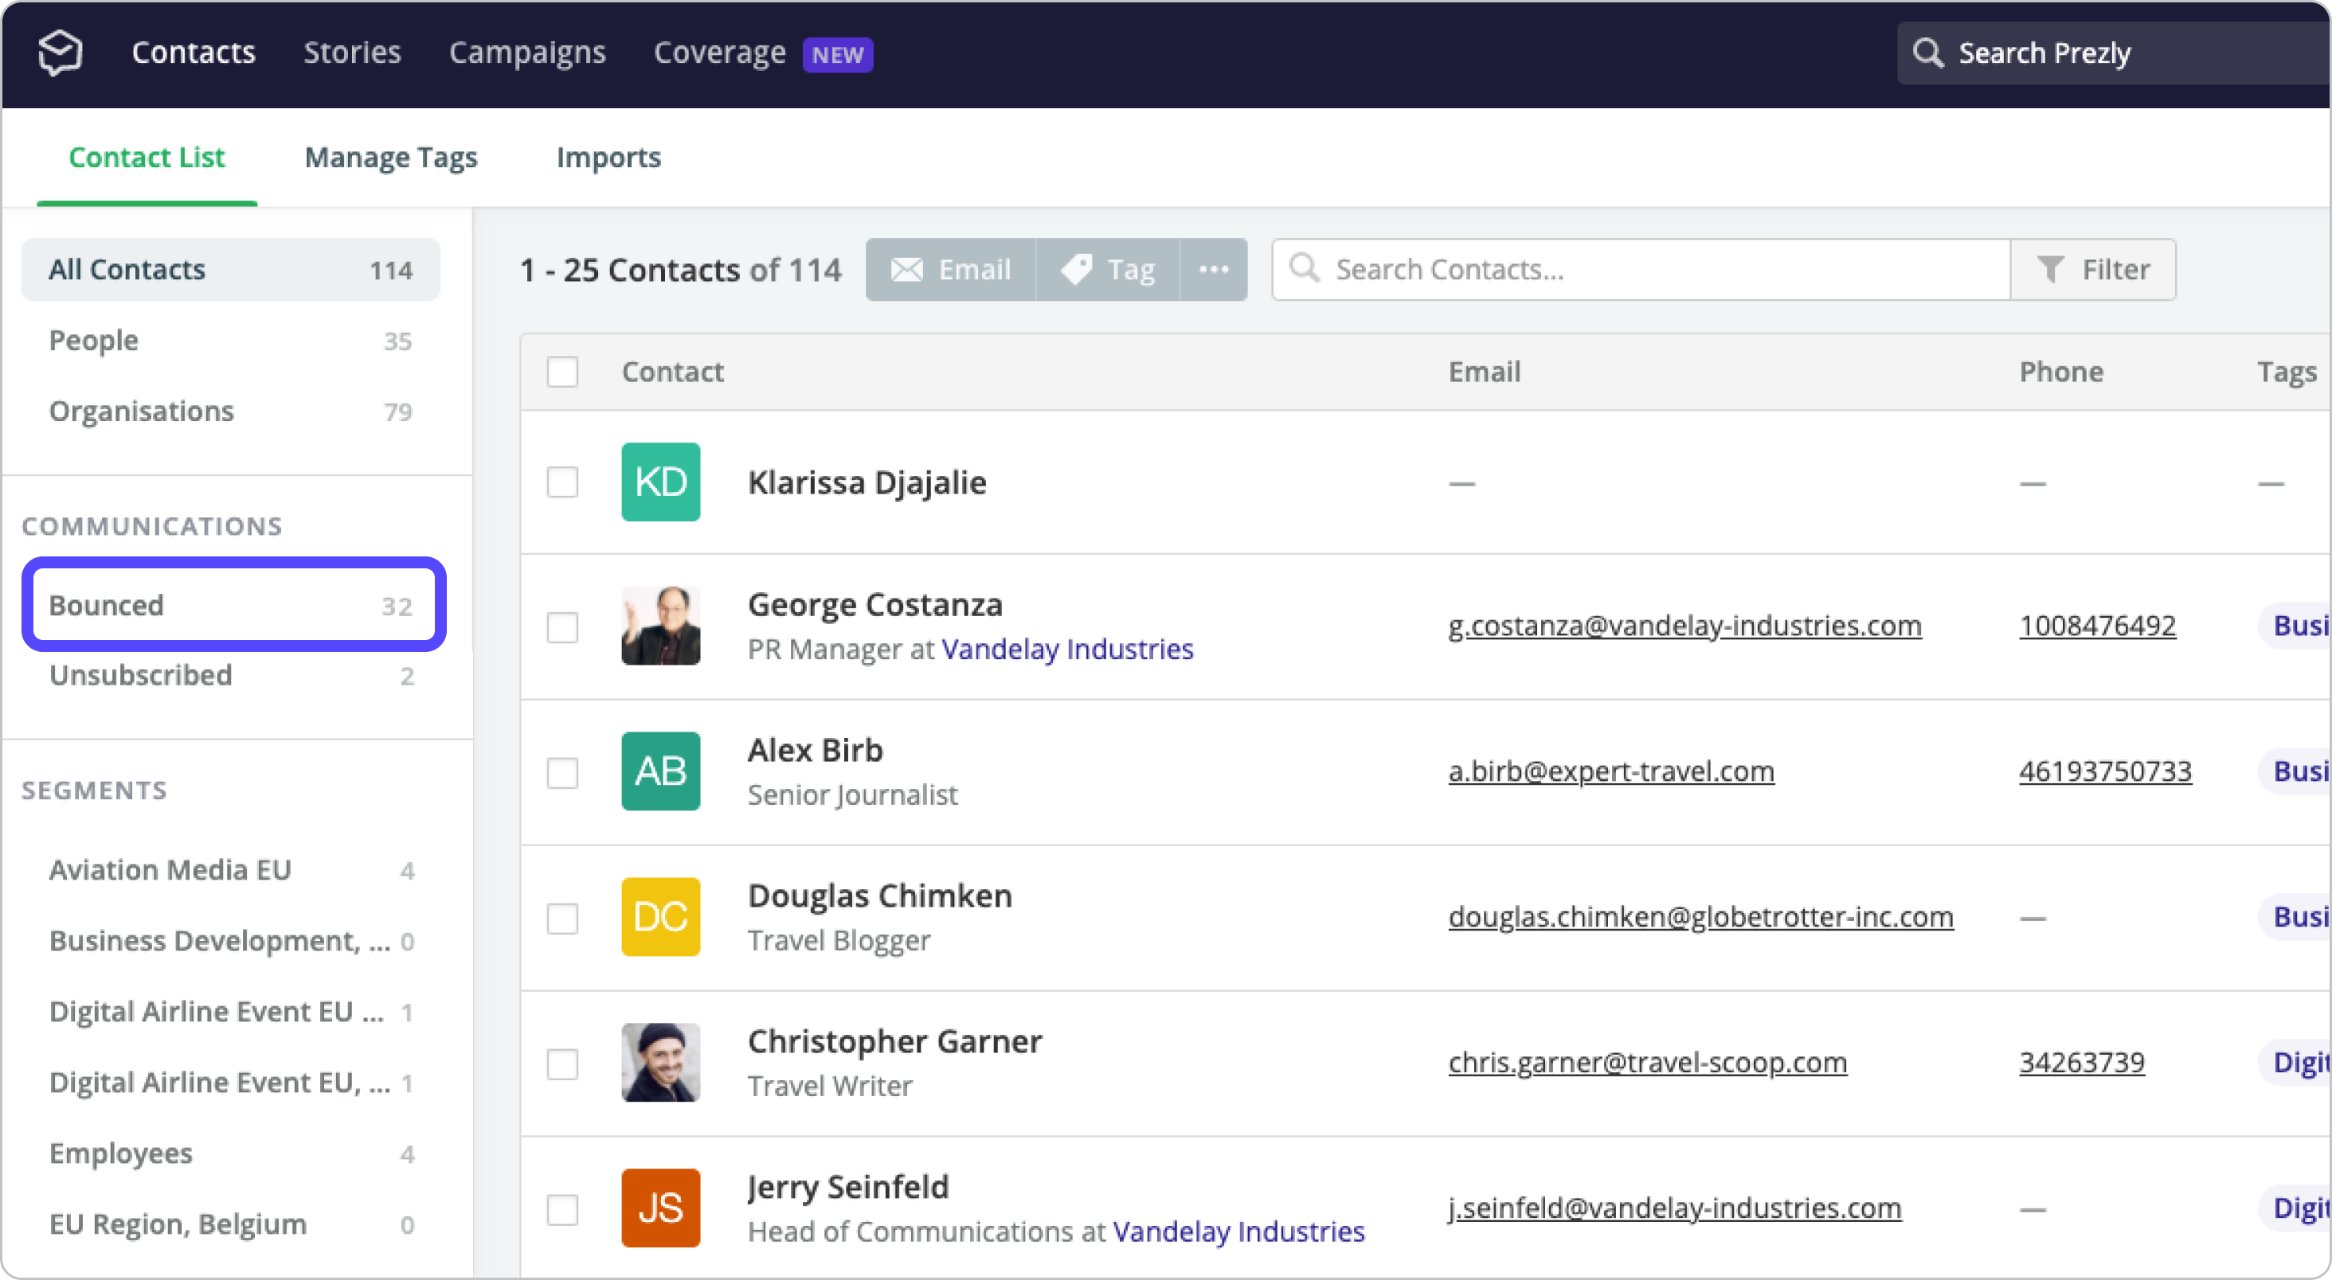Image resolution: width=2332 pixels, height=1280 pixels.
Task: Check the box for Douglas Chimken
Action: click(x=562, y=918)
